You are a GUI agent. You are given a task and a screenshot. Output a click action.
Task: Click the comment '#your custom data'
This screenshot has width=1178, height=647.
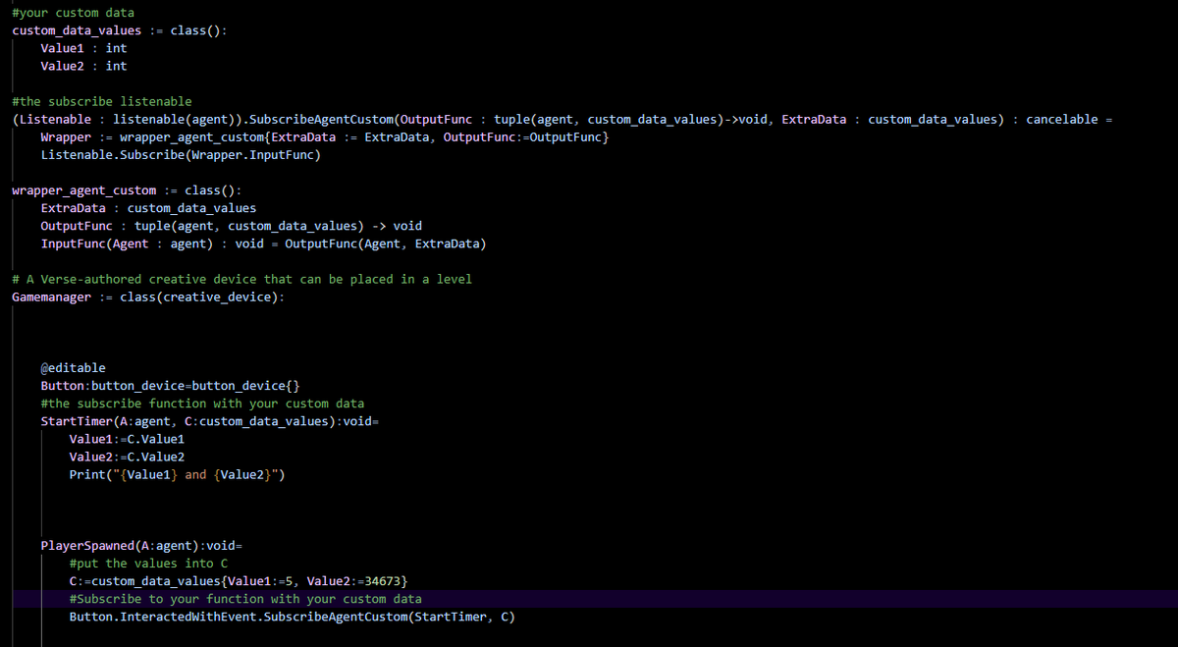click(74, 13)
